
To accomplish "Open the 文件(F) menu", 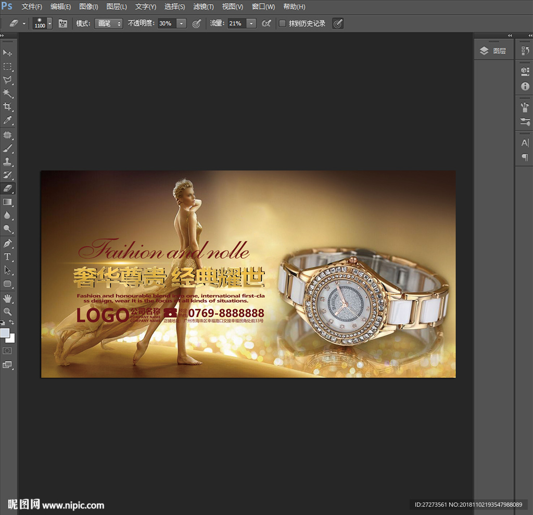I will pos(32,7).
